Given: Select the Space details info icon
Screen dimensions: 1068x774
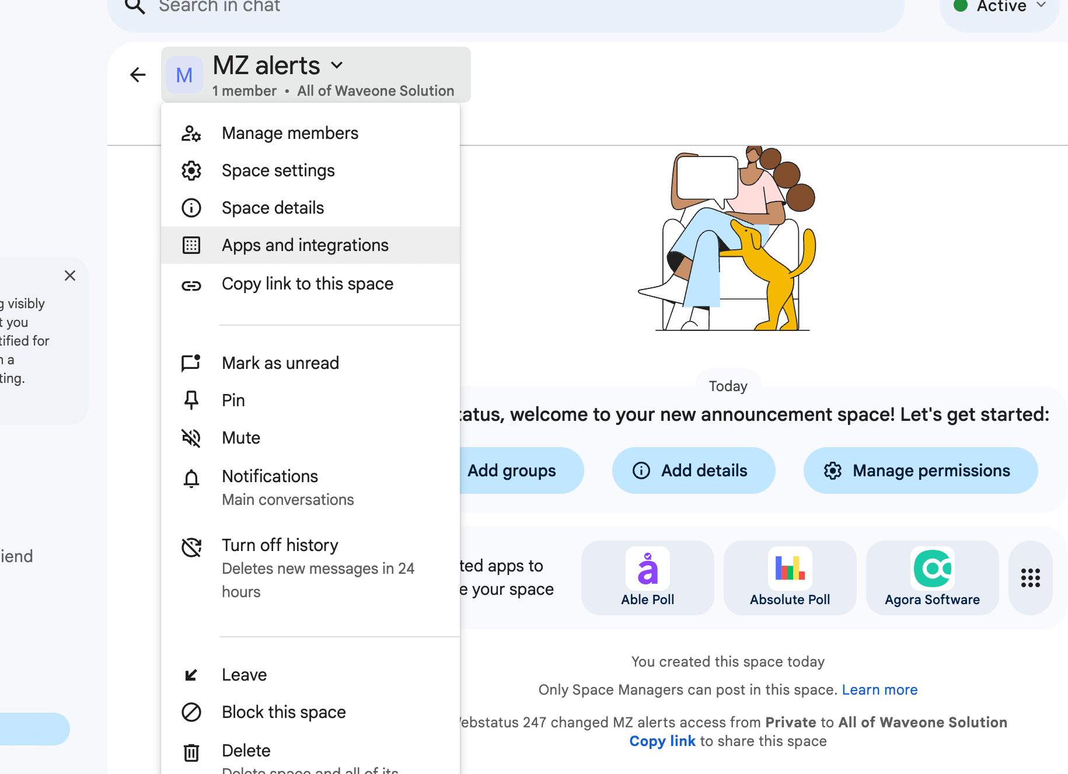Looking at the screenshot, I should (x=191, y=208).
